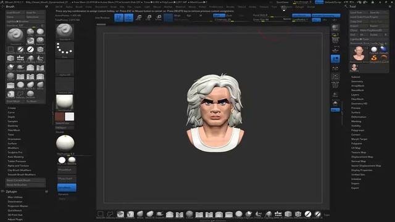
Task: Click the brown main color swatch
Action: (x=60, y=117)
